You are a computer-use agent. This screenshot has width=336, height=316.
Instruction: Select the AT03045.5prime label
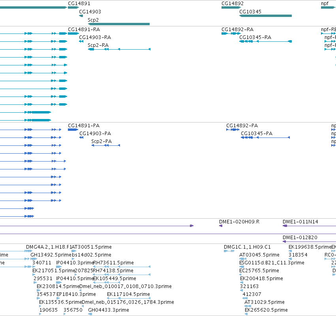coord(259,255)
